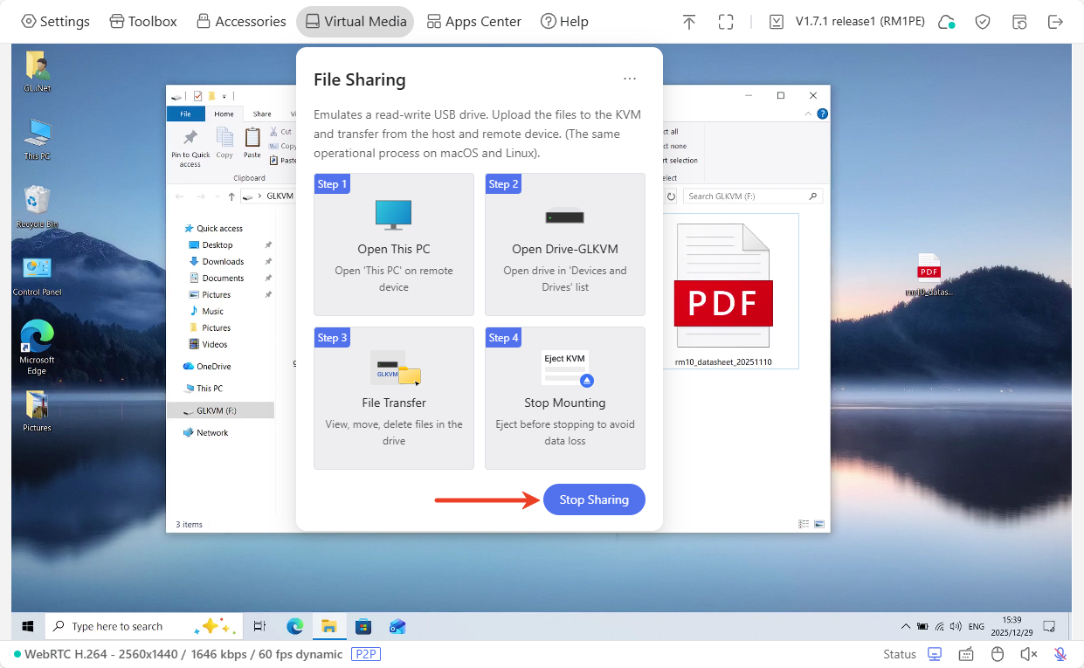
Task: Click the video monitor status icon
Action: coord(935,654)
